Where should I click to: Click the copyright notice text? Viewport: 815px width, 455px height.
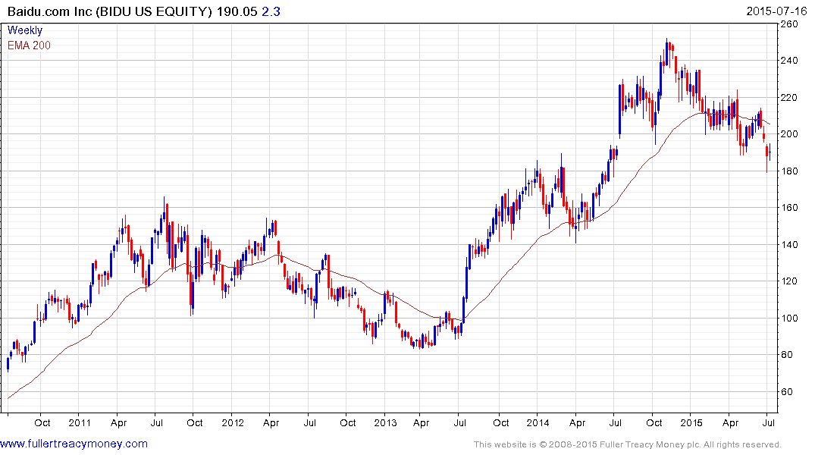coord(628,445)
